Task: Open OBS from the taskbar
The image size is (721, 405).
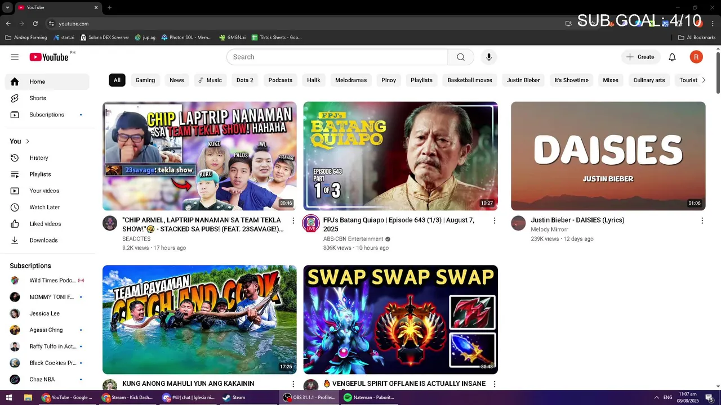Action: 309,397
